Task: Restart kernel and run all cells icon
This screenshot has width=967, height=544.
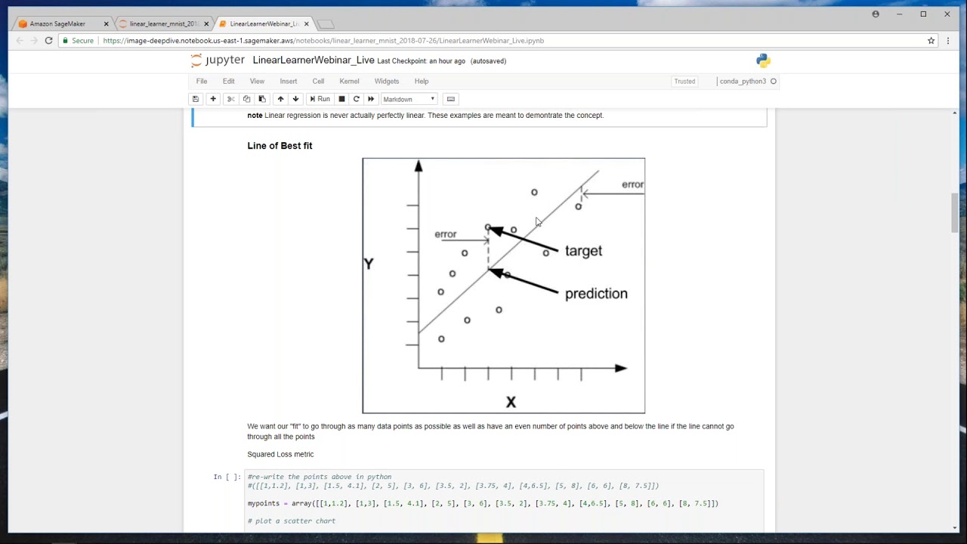Action: (371, 99)
